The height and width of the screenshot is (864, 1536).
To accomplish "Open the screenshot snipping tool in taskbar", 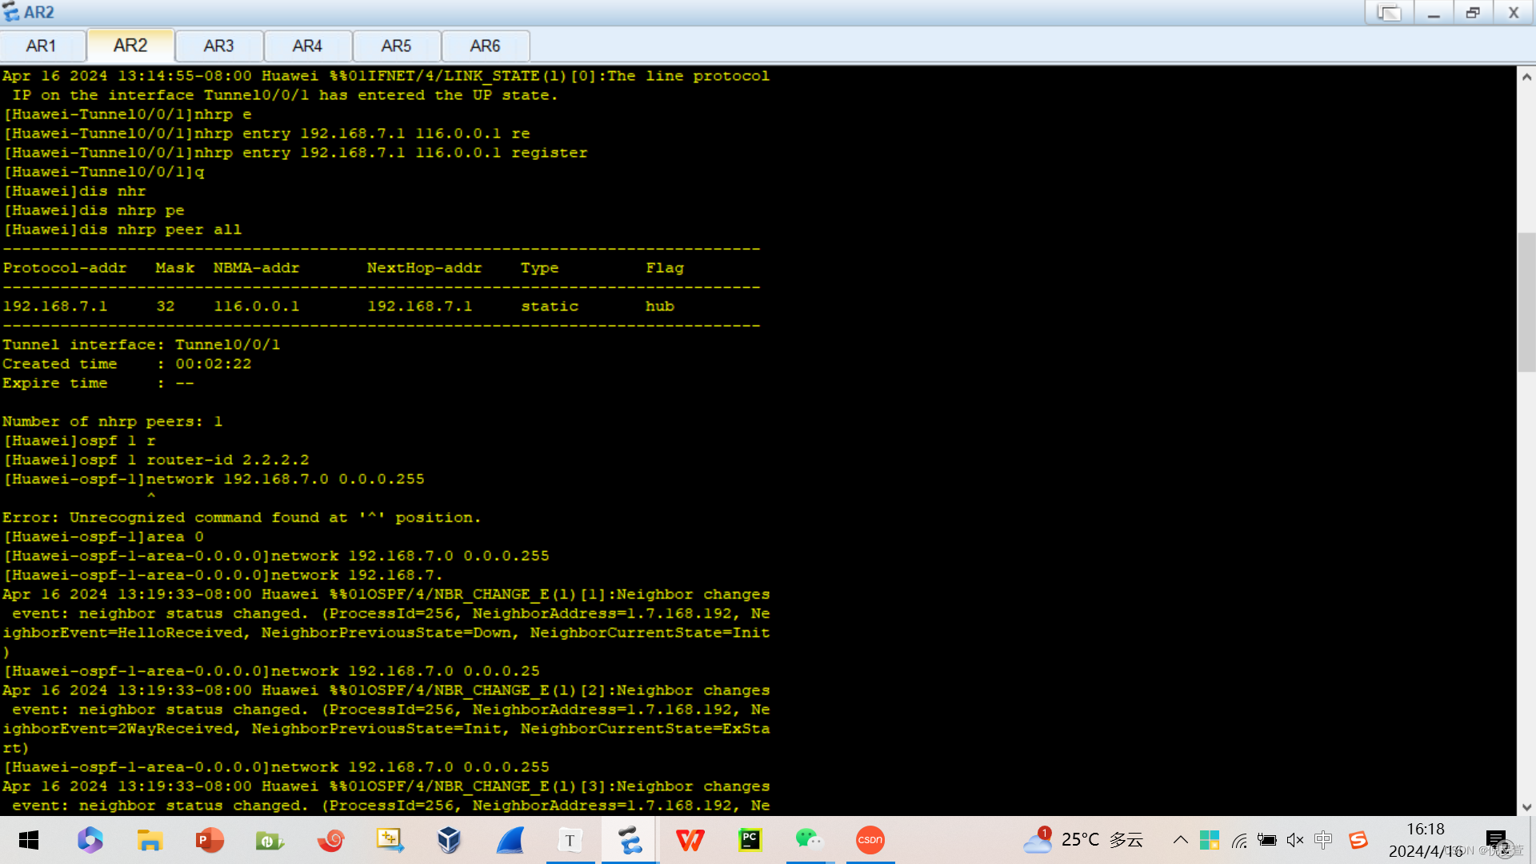I will pyautogui.click(x=390, y=840).
